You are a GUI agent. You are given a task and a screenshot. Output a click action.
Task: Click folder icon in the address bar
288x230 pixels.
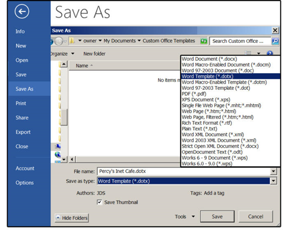pyautogui.click(x=71, y=41)
